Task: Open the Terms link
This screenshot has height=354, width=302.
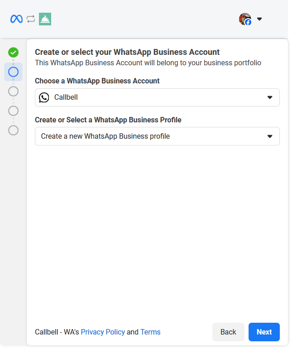Action: coord(150,332)
